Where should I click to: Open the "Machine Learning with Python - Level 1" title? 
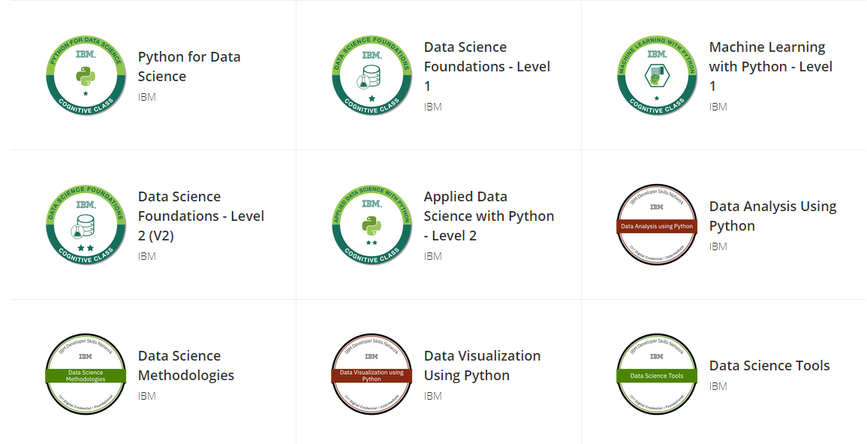(771, 66)
